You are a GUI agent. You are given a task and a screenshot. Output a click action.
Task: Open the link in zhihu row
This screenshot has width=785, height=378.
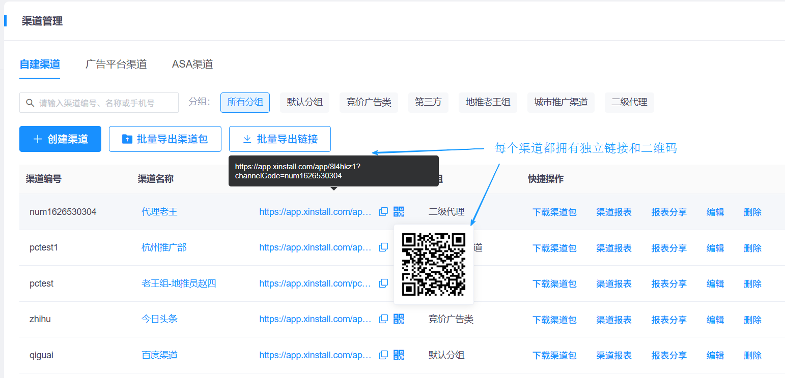[x=315, y=319]
